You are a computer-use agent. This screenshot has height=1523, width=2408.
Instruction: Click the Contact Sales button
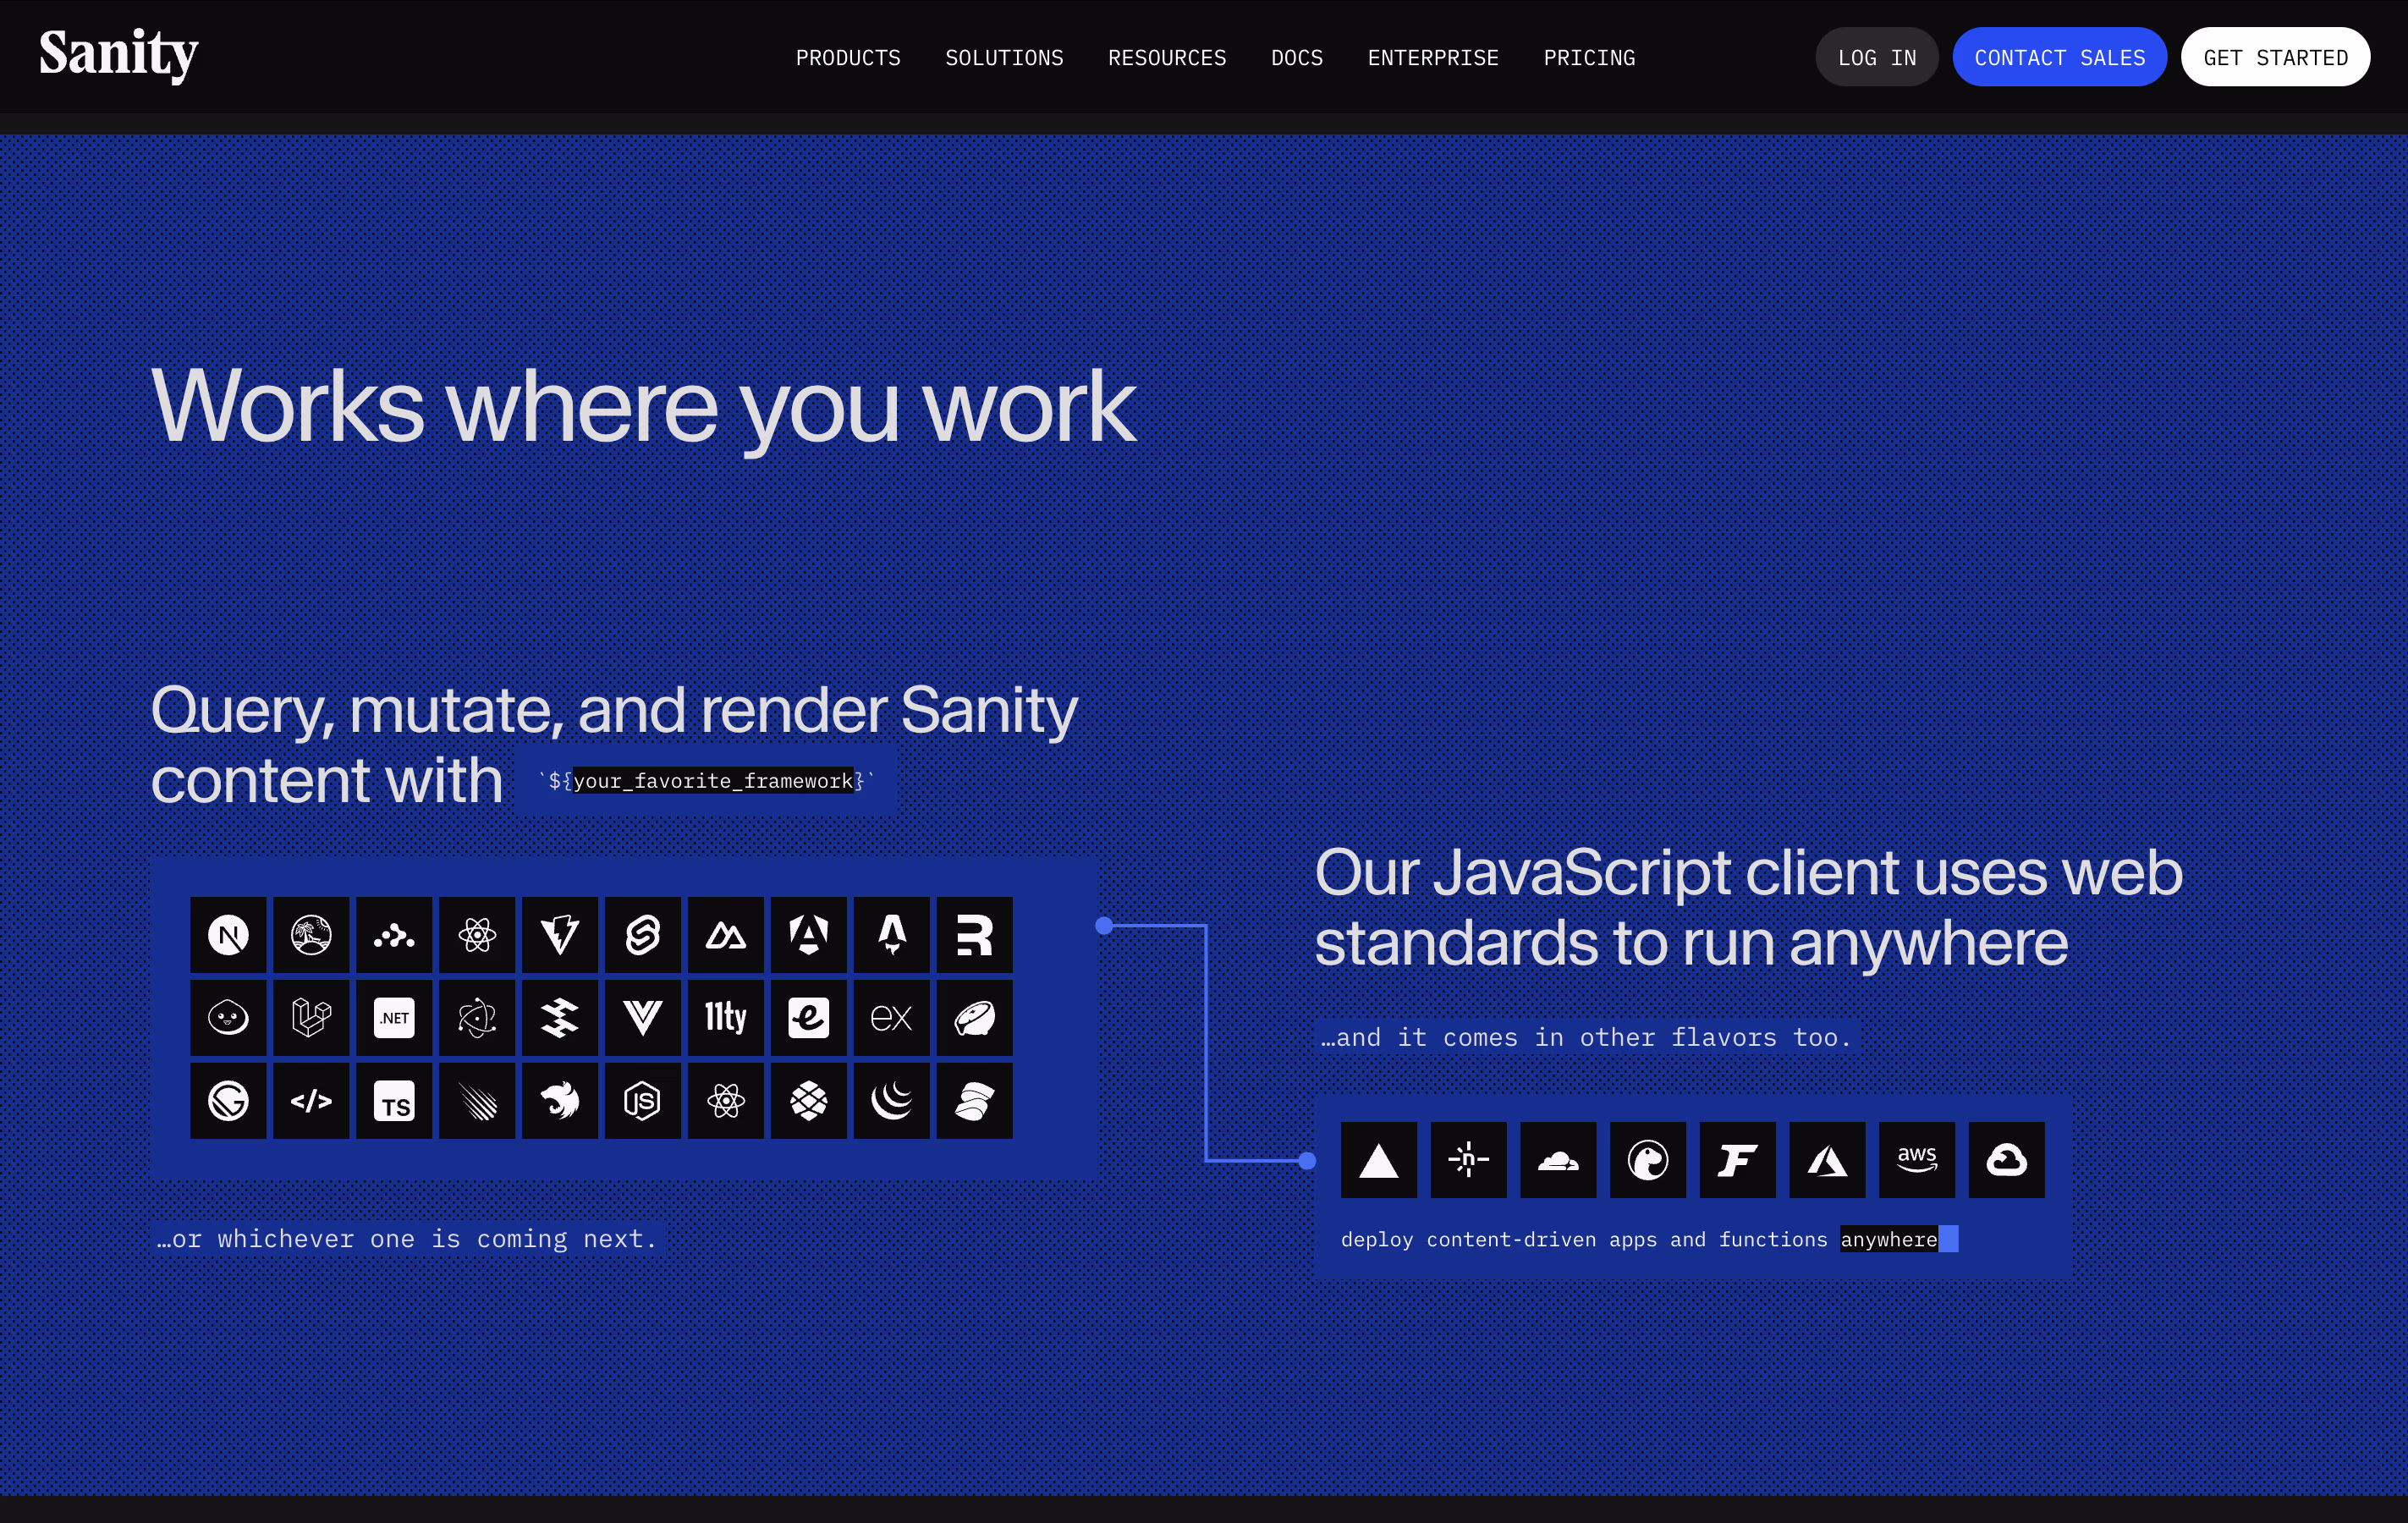click(x=2059, y=58)
